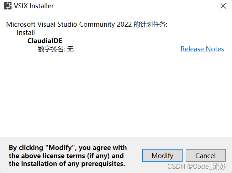This screenshot has width=232, height=173.
Task: Click the 无 signature value
Action: point(70,49)
